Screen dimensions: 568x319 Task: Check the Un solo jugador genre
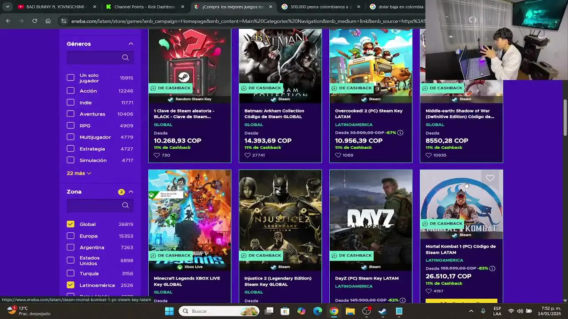pos(71,78)
